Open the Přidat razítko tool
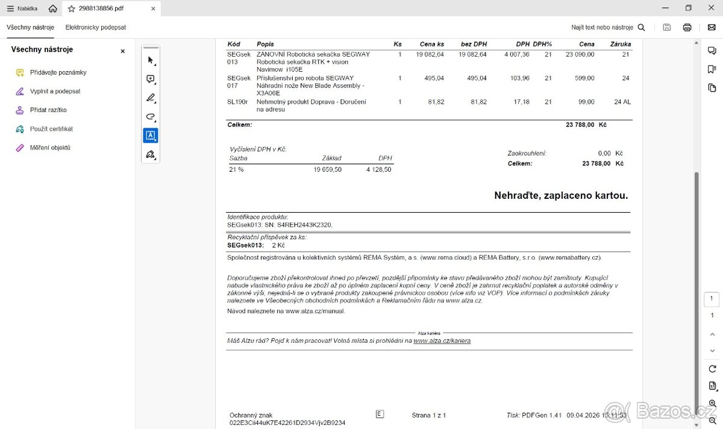 coord(48,110)
